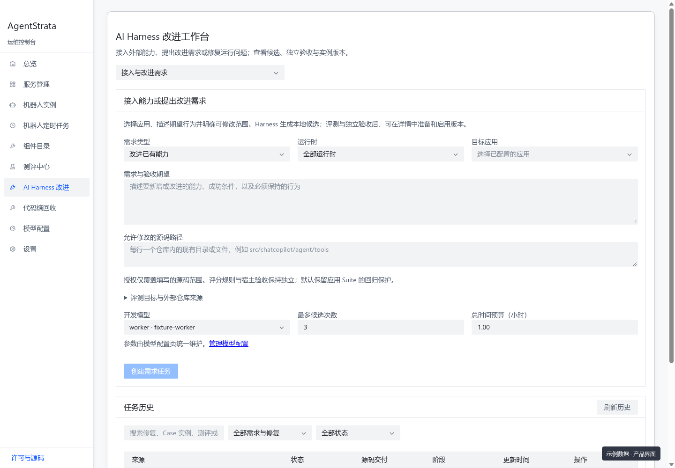Open 机器人实例 from the sidebar

click(x=46, y=105)
